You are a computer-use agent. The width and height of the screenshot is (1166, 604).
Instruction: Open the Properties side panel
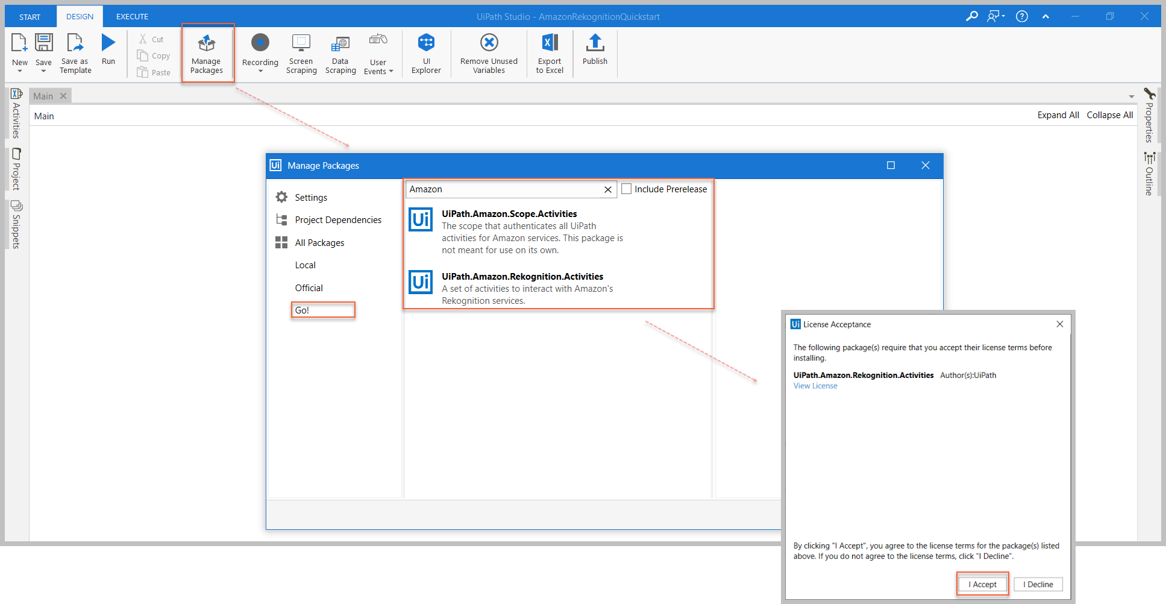pyautogui.click(x=1150, y=115)
